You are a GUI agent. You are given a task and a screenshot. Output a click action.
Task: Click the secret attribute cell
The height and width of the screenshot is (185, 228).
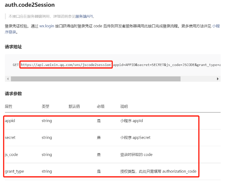click(x=10, y=138)
